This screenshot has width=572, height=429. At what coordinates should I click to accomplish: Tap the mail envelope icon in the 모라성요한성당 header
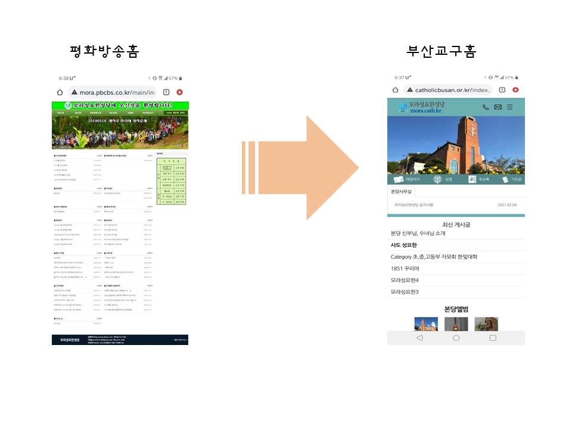coord(498,107)
